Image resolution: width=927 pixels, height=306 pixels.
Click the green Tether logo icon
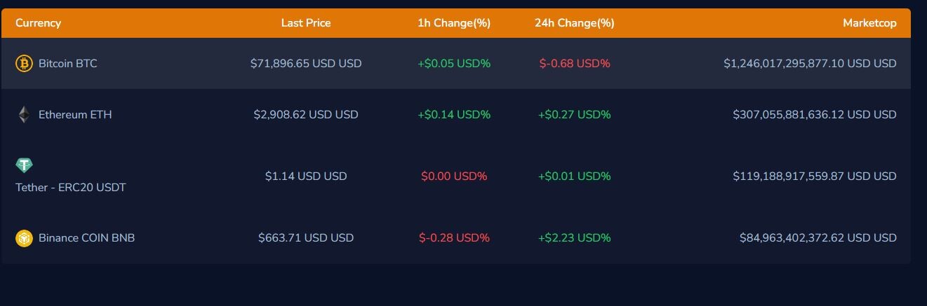click(24, 165)
